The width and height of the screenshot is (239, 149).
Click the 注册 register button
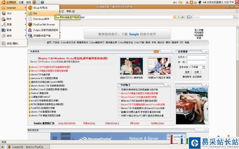197,72
